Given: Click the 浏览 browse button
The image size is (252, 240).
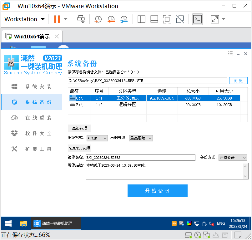Looking at the screenshot, I should pos(238,81).
